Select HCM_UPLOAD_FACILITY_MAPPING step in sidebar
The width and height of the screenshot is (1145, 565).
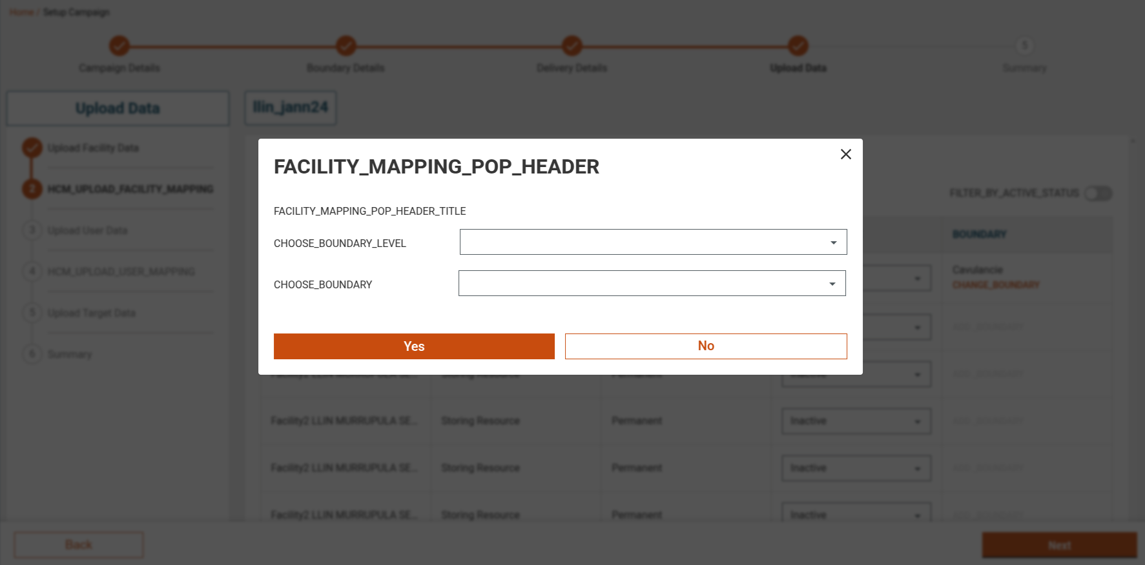coord(130,189)
